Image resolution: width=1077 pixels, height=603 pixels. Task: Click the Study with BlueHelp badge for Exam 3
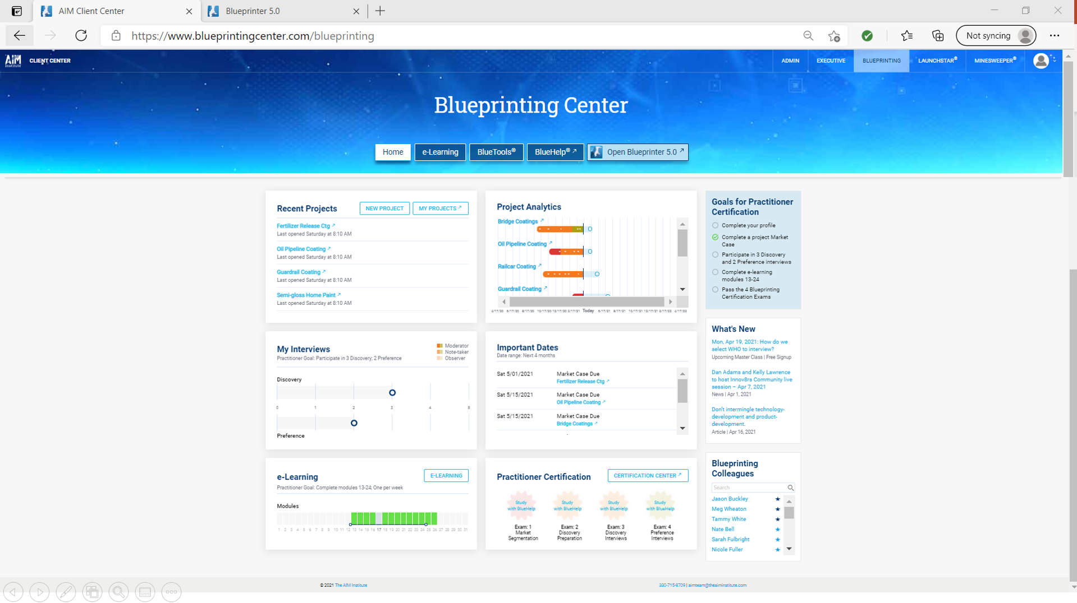click(x=613, y=505)
